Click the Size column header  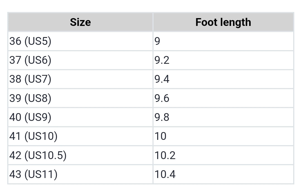80,22
